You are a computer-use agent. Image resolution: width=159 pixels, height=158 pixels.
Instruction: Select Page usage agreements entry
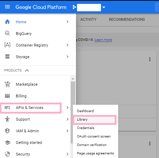pos(95,153)
